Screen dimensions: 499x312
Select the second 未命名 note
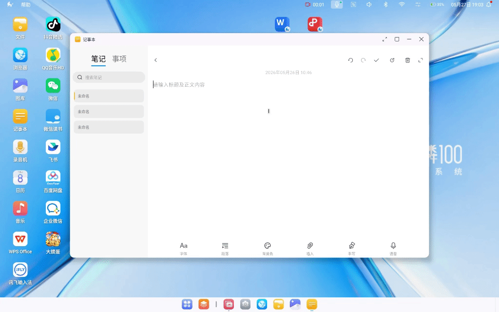tap(109, 112)
